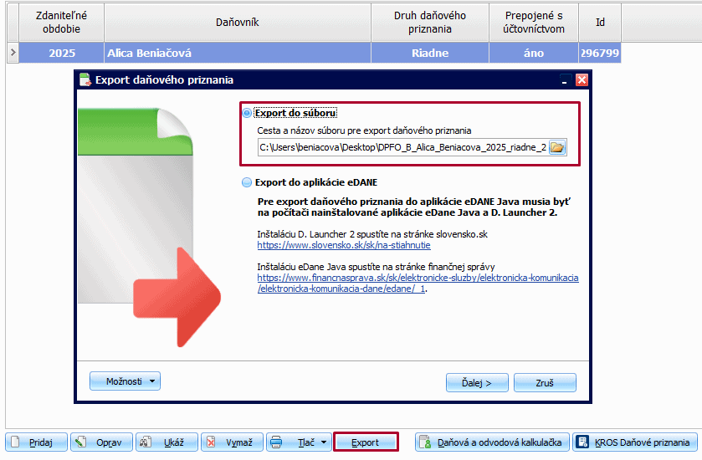
Task: Click the Ukáž view button
Action: (166, 442)
